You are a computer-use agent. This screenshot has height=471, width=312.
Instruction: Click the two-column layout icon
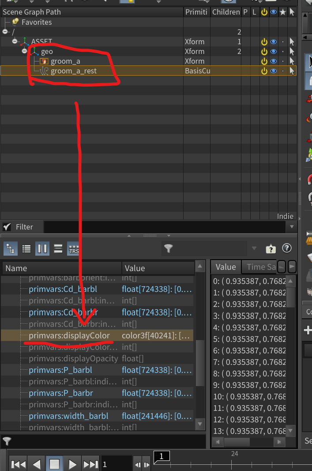[x=42, y=249]
